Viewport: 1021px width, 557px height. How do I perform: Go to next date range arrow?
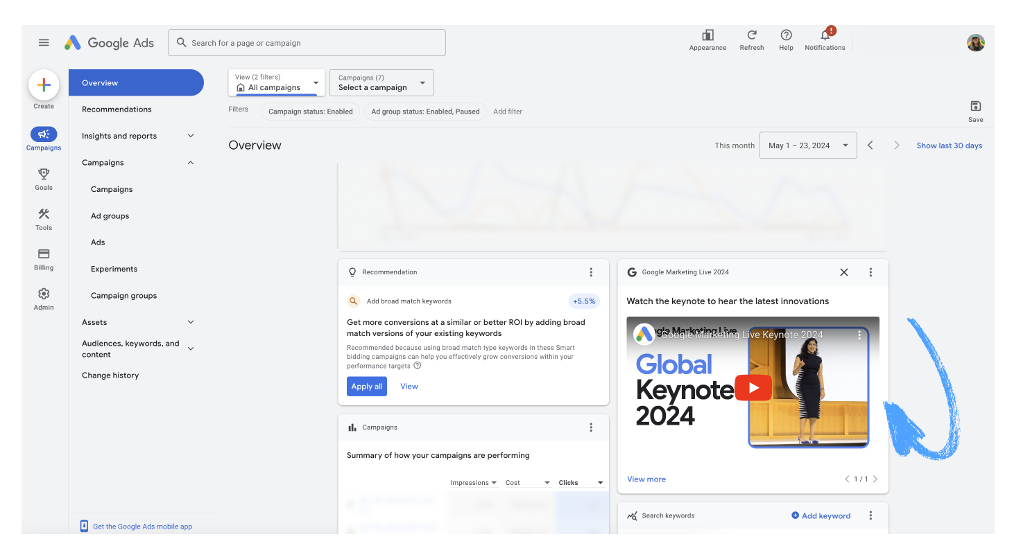(x=897, y=145)
